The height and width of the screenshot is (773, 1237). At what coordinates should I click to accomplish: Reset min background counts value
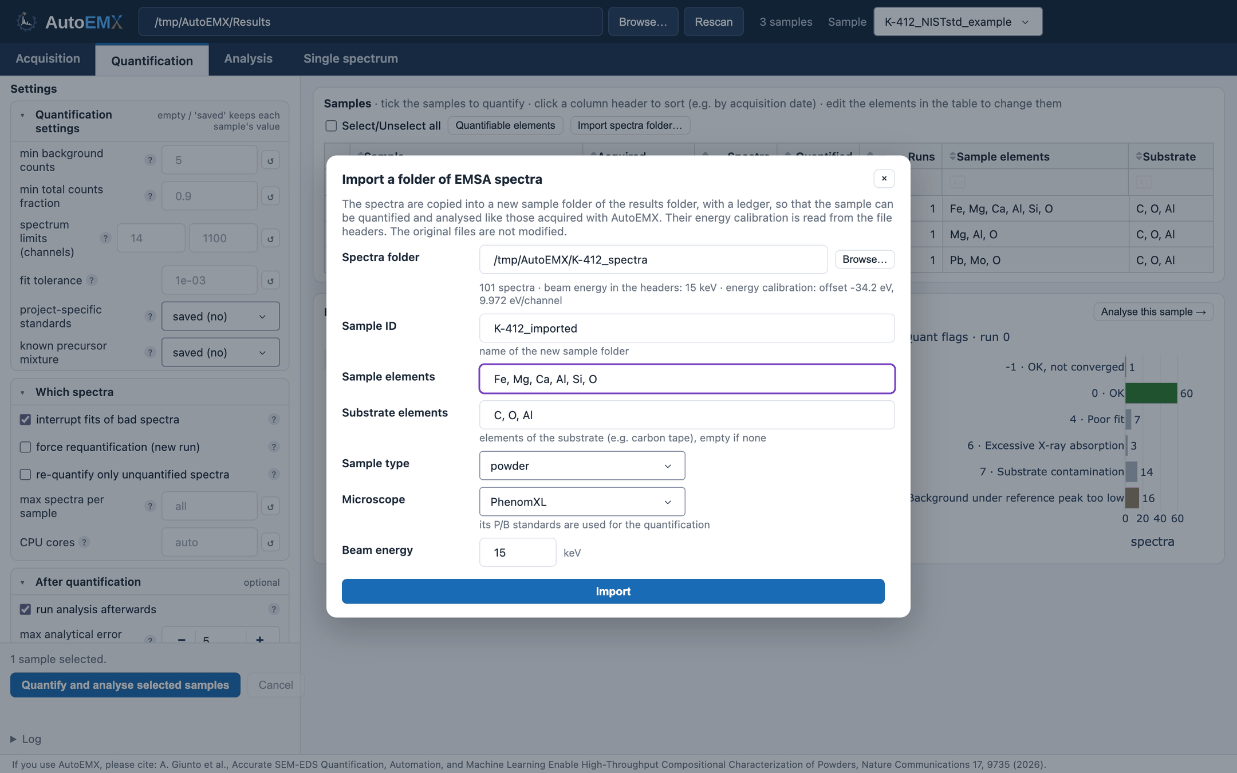[270, 160]
